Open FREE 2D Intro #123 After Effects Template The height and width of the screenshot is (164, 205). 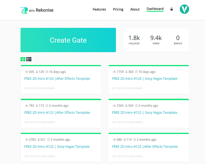click(x=57, y=113)
